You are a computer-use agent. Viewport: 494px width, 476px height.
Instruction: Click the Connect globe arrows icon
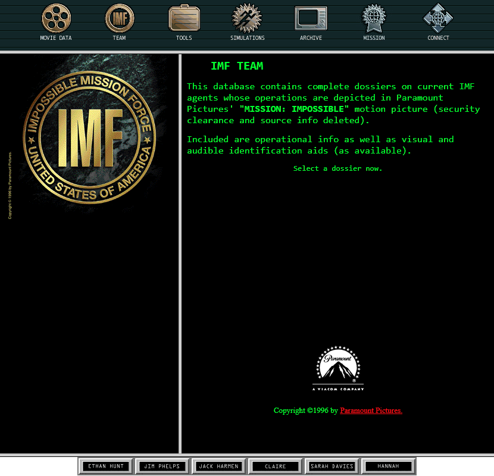coord(438,18)
